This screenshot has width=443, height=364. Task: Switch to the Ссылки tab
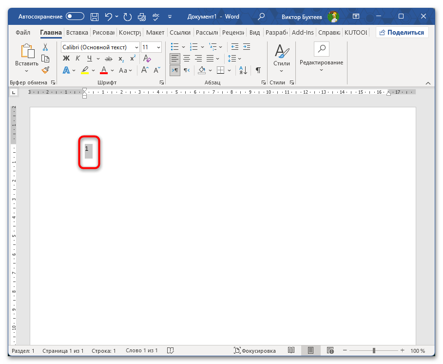pyautogui.click(x=180, y=33)
